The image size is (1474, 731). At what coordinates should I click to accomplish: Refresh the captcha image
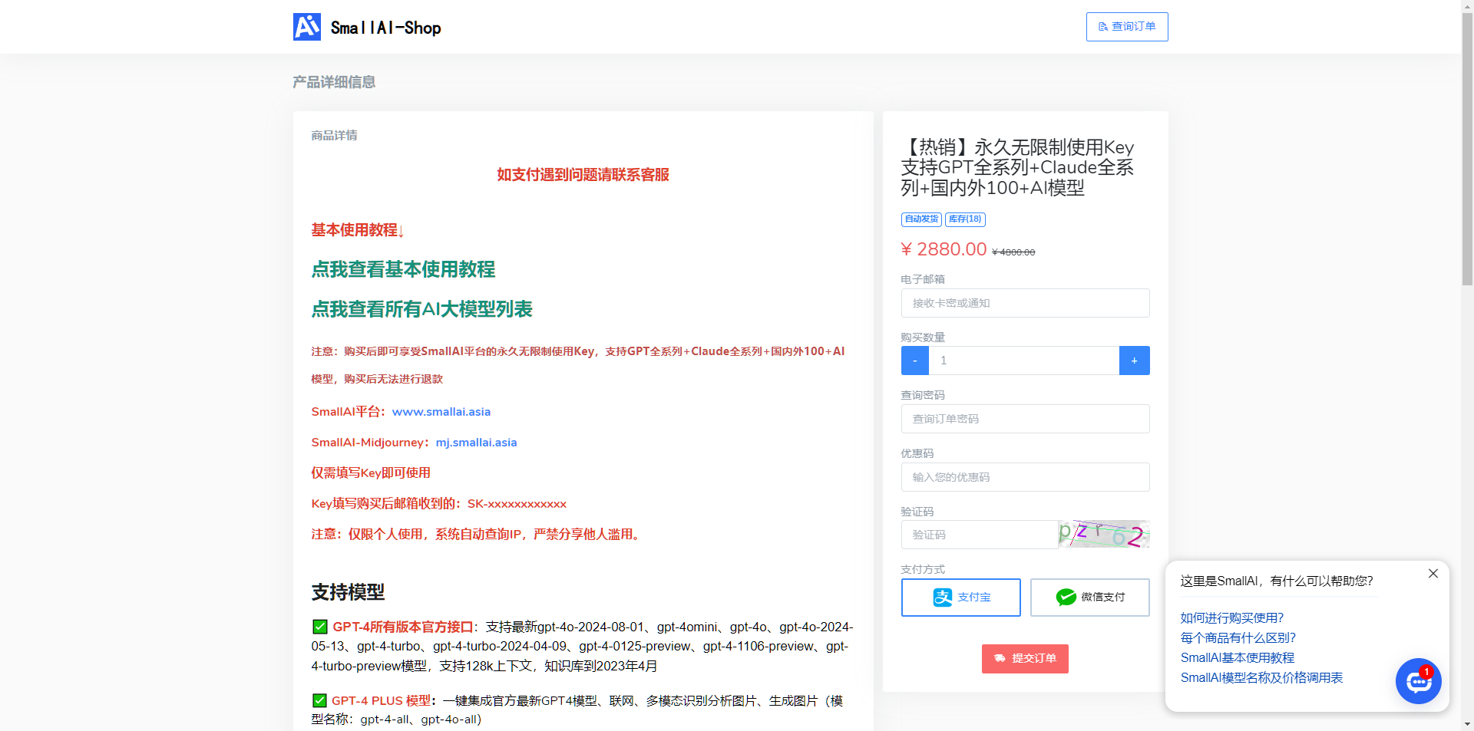point(1104,534)
